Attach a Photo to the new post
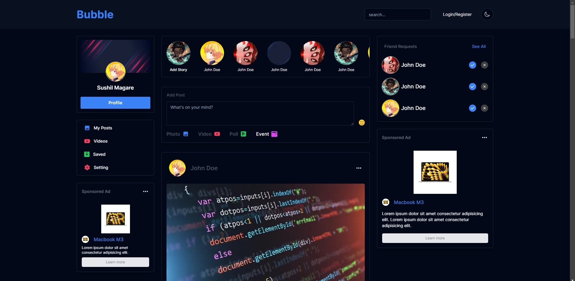Screen dimensions: 575x281 pyautogui.click(x=177, y=134)
